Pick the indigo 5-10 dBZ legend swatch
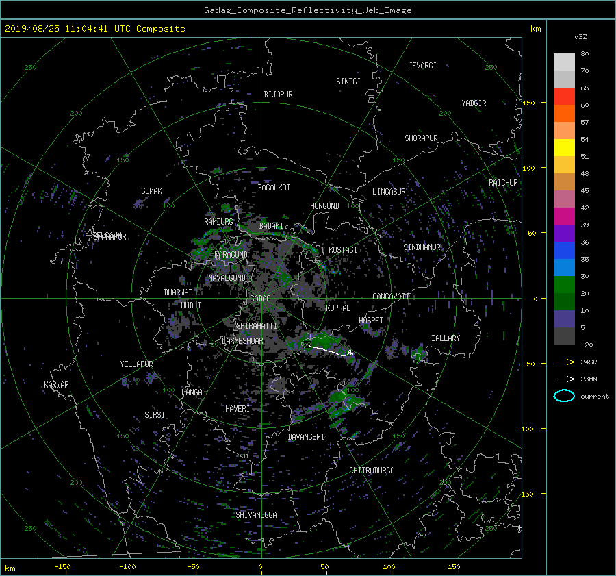Screen dimensions: 616x576 point(564,319)
